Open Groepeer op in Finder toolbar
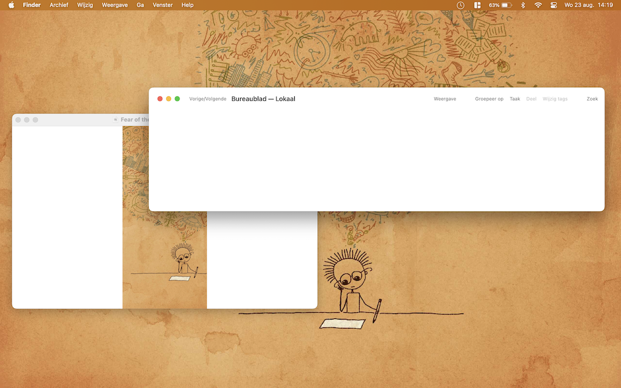 489,99
